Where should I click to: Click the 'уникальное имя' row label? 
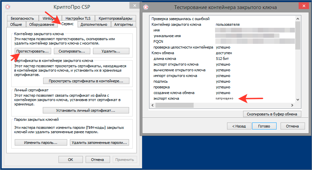coord(167,36)
